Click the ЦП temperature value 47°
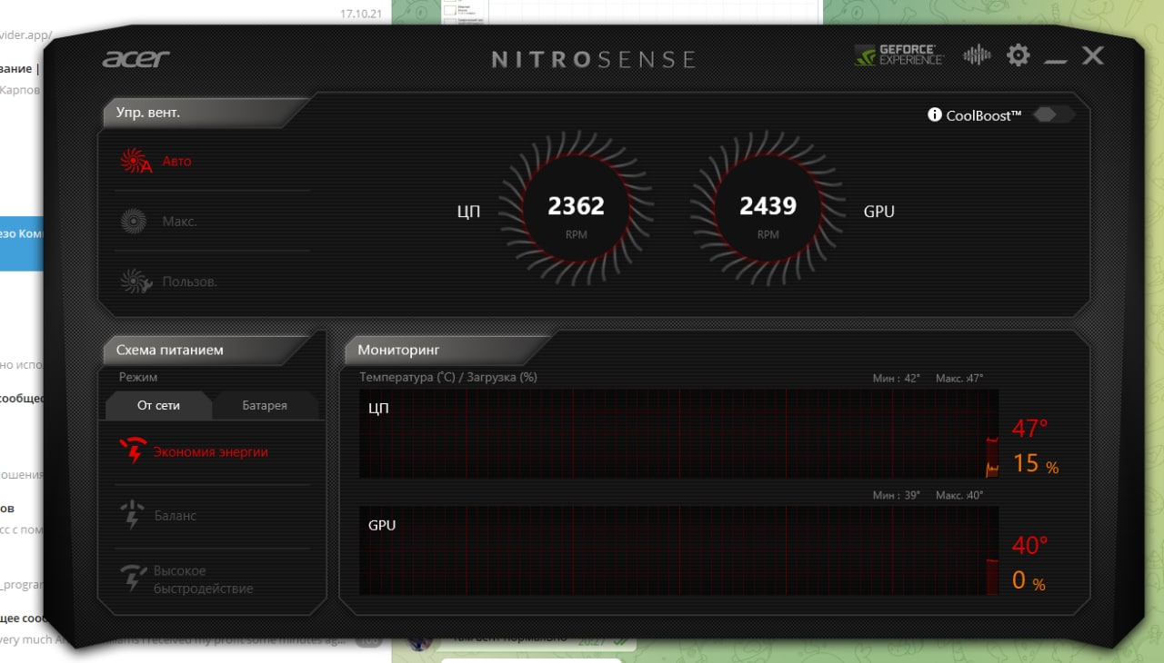Screen dimensions: 1164x663 click(x=1030, y=428)
